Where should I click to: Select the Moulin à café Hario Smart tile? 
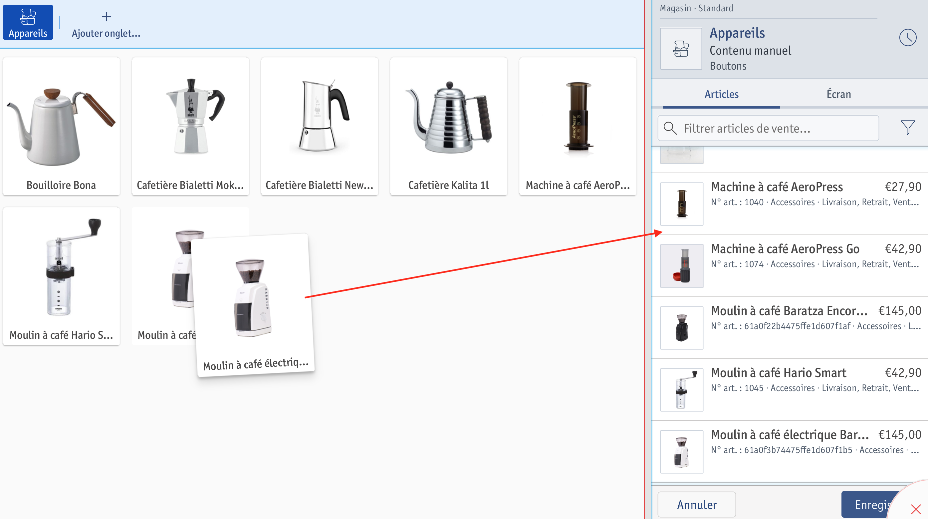tap(61, 276)
